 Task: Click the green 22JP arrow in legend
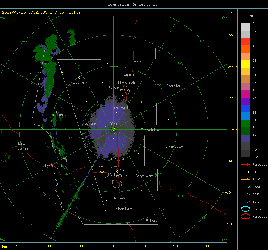point(245,194)
